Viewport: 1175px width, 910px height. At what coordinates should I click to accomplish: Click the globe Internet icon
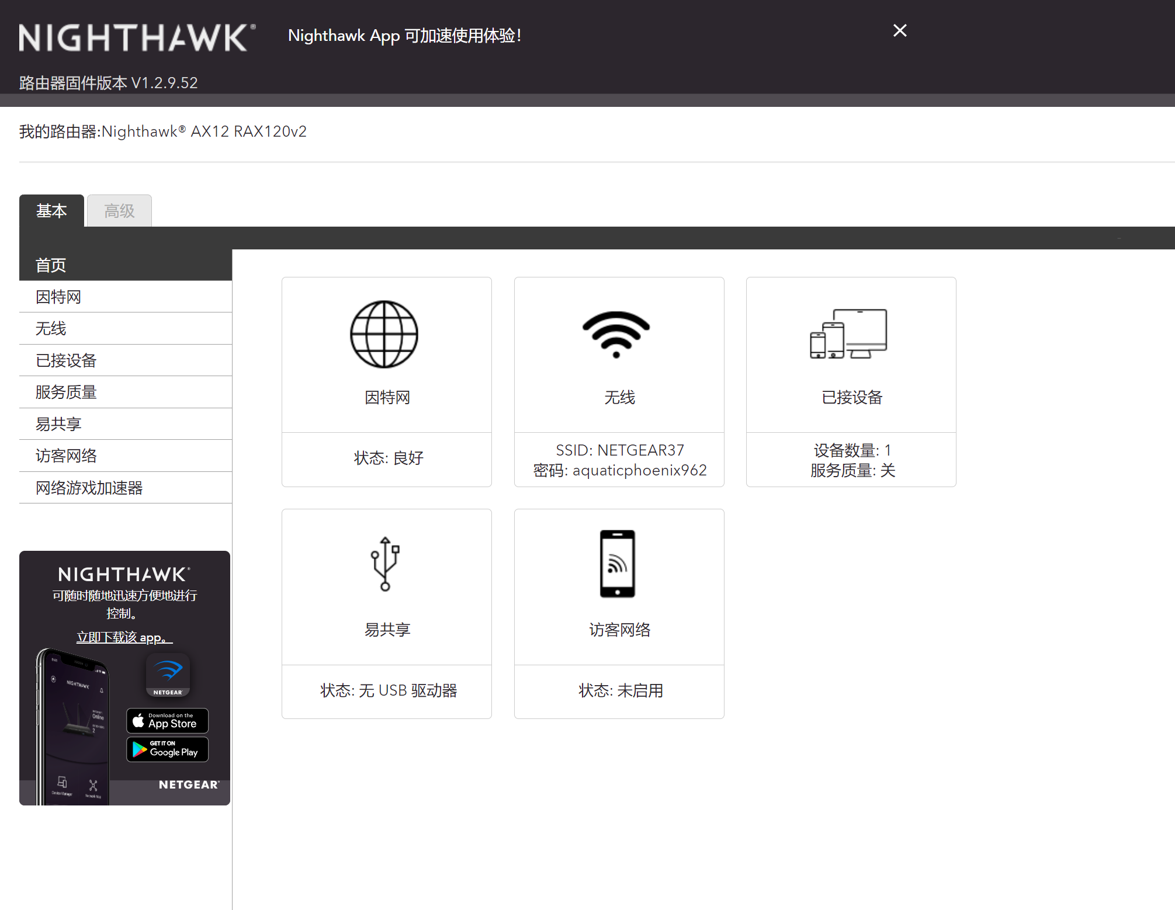384,334
